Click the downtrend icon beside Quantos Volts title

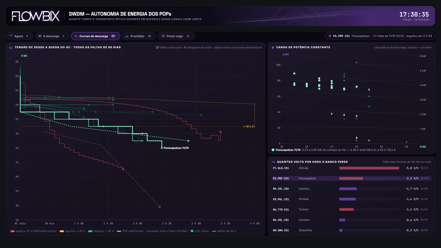(x=273, y=162)
